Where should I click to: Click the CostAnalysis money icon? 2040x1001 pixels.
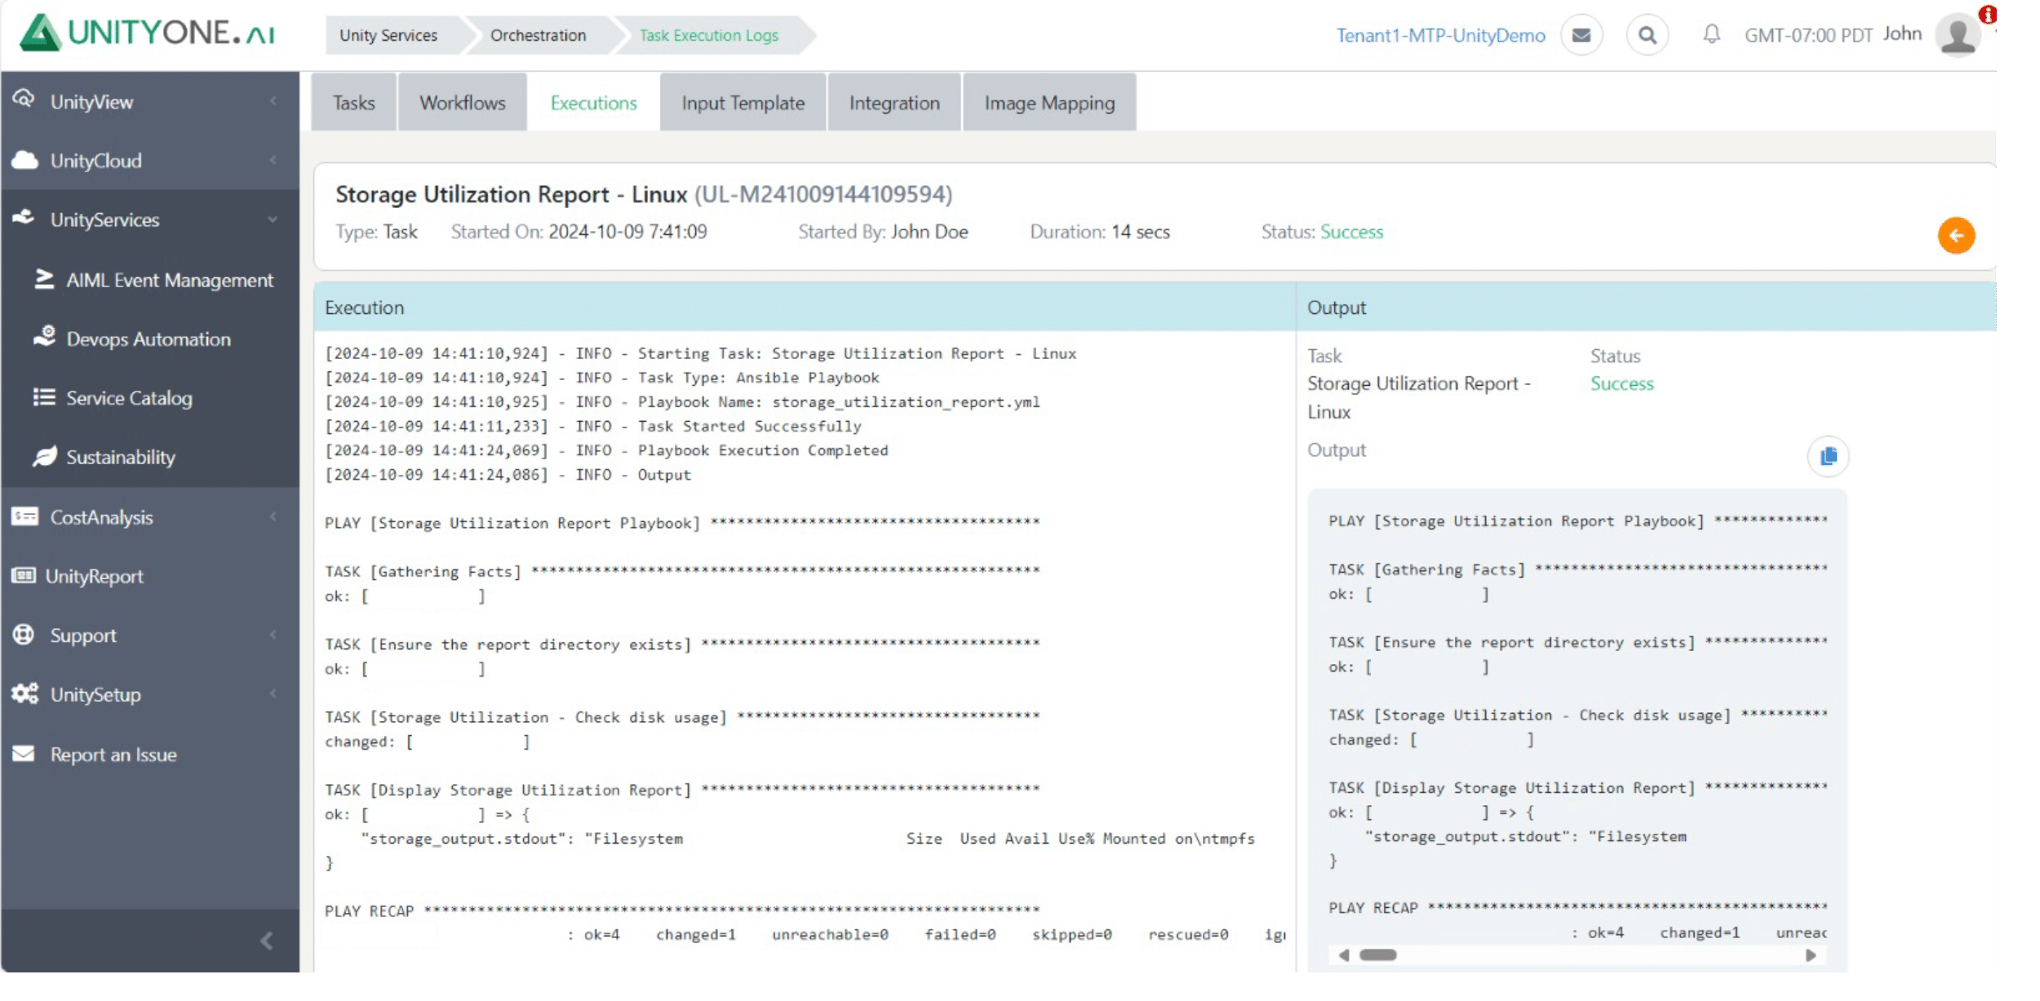[x=24, y=516]
